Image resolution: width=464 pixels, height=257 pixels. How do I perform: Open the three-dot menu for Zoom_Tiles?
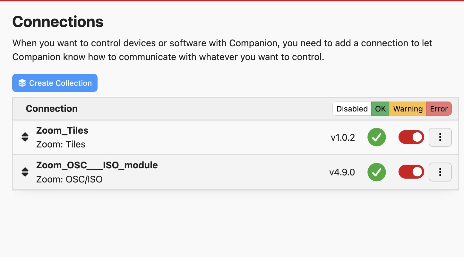pos(440,137)
